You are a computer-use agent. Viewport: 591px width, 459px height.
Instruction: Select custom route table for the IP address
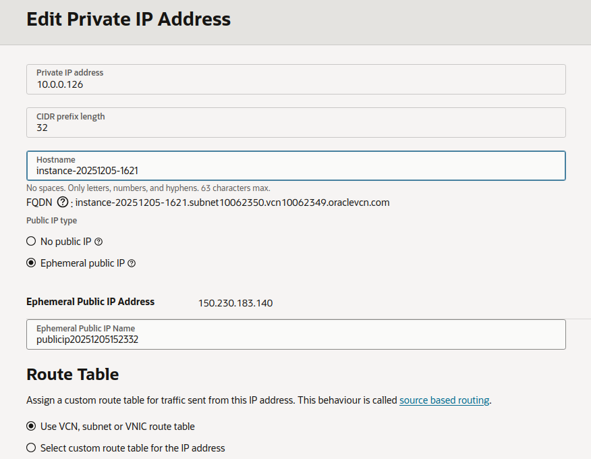[x=30, y=447]
